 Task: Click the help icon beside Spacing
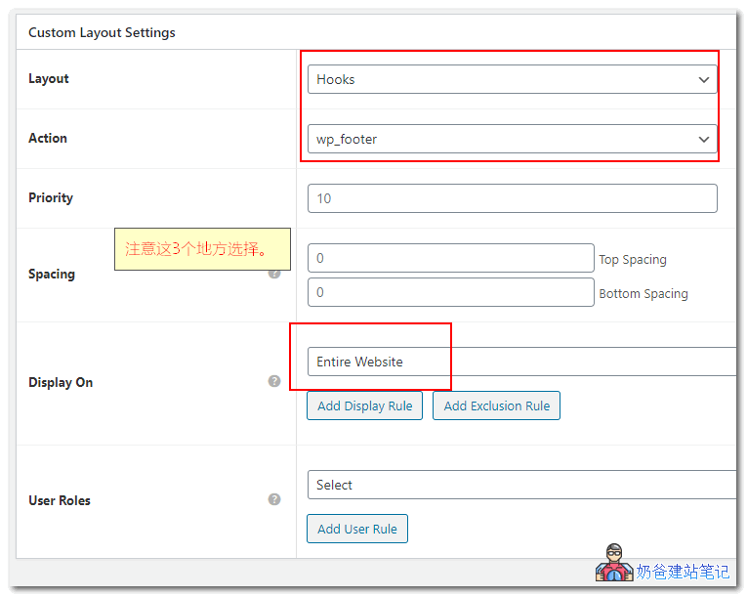tap(274, 274)
